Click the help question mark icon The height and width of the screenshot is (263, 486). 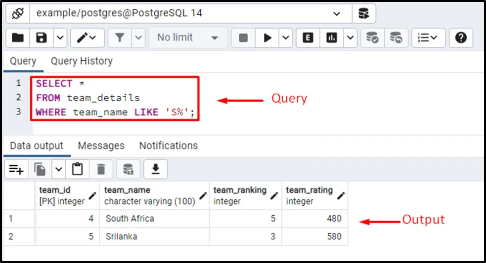[461, 38]
